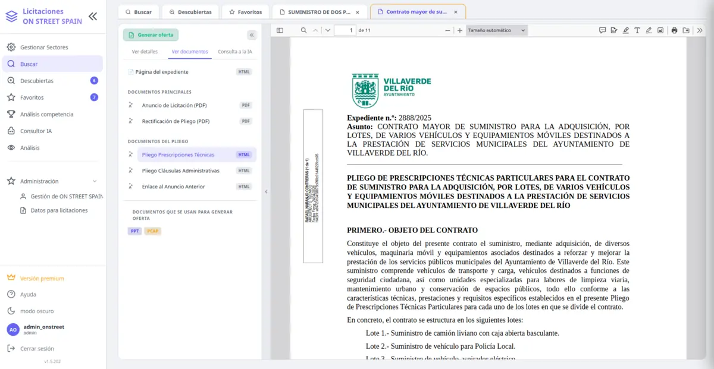Screen dimensions: 714x369
Task: Click AI sparkle icon beside Pliego Cláusulas Administrativas
Action: pyautogui.click(x=131, y=171)
